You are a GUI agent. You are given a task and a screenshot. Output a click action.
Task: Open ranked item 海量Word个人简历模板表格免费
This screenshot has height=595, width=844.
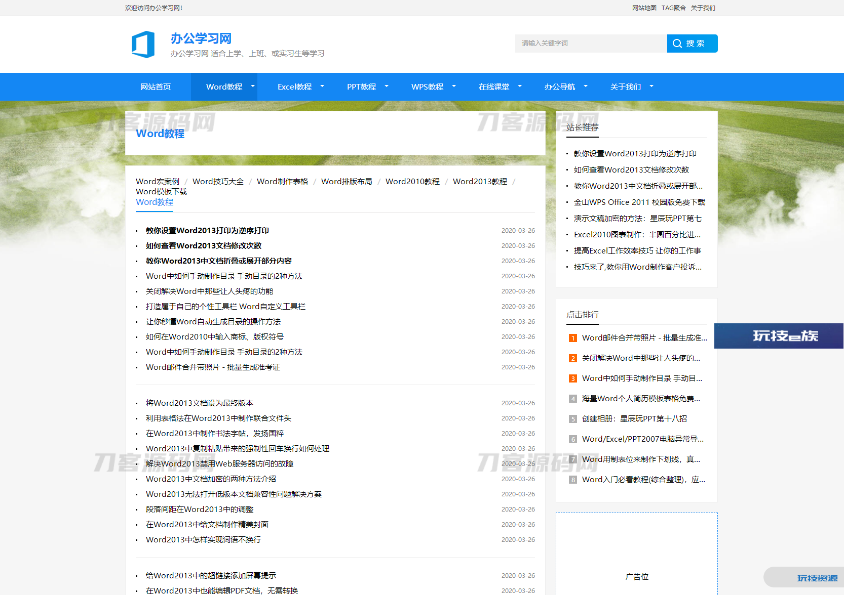(641, 398)
